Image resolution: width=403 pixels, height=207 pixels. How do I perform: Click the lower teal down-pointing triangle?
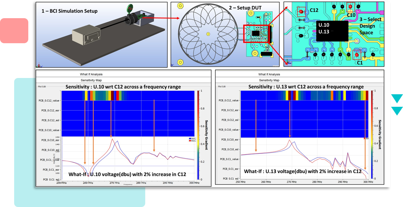tap(397, 111)
